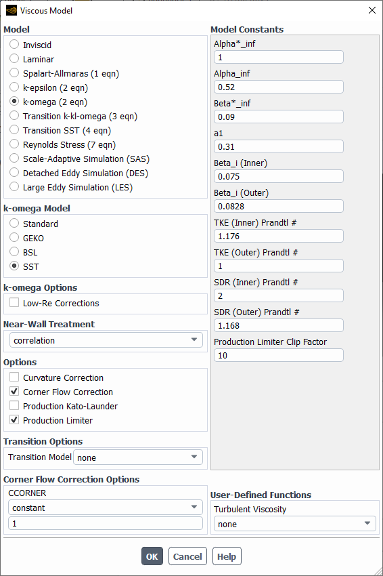Select k-omega (2 eqn) radio button
The image size is (383, 576).
(x=14, y=102)
